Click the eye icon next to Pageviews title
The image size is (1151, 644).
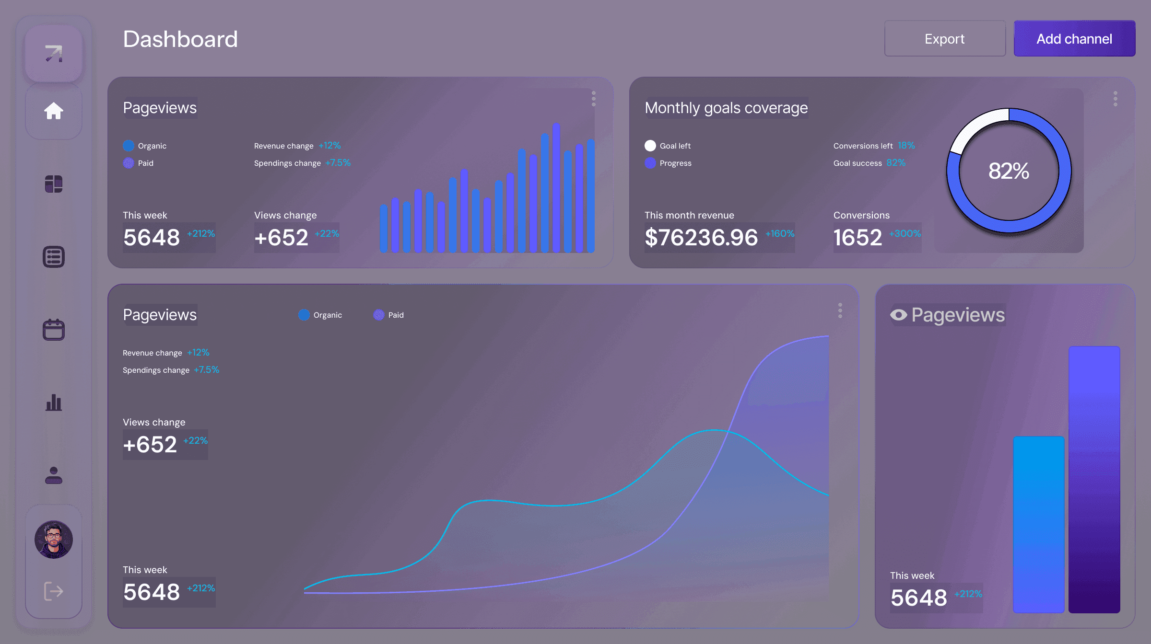[899, 315]
